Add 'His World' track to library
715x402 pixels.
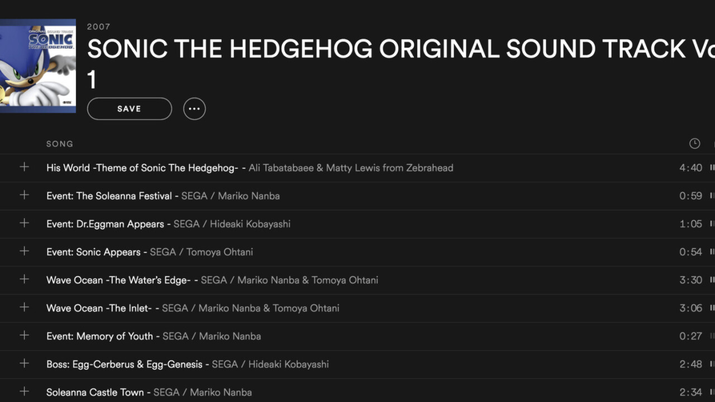tap(24, 167)
